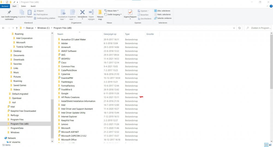This screenshot has height=147, width=273.
Task: Expand the address bar history dropdown
Action: (x=234, y=28)
